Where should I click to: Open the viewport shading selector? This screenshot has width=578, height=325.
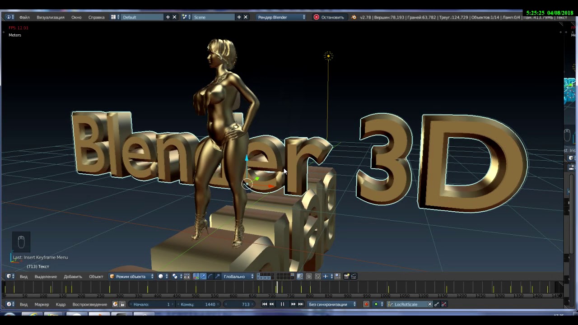163,276
